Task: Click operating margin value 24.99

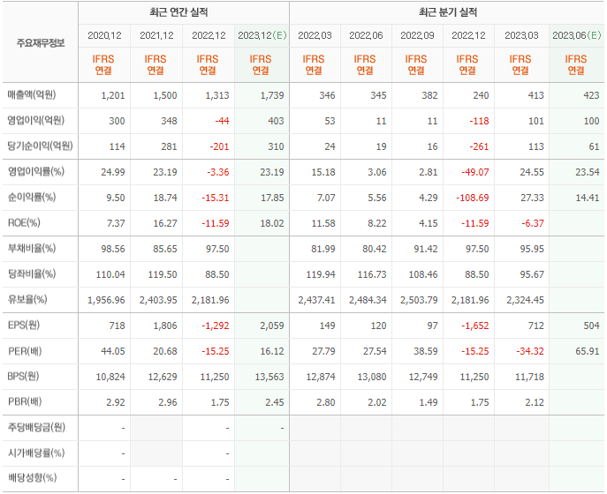Action: pos(113,172)
